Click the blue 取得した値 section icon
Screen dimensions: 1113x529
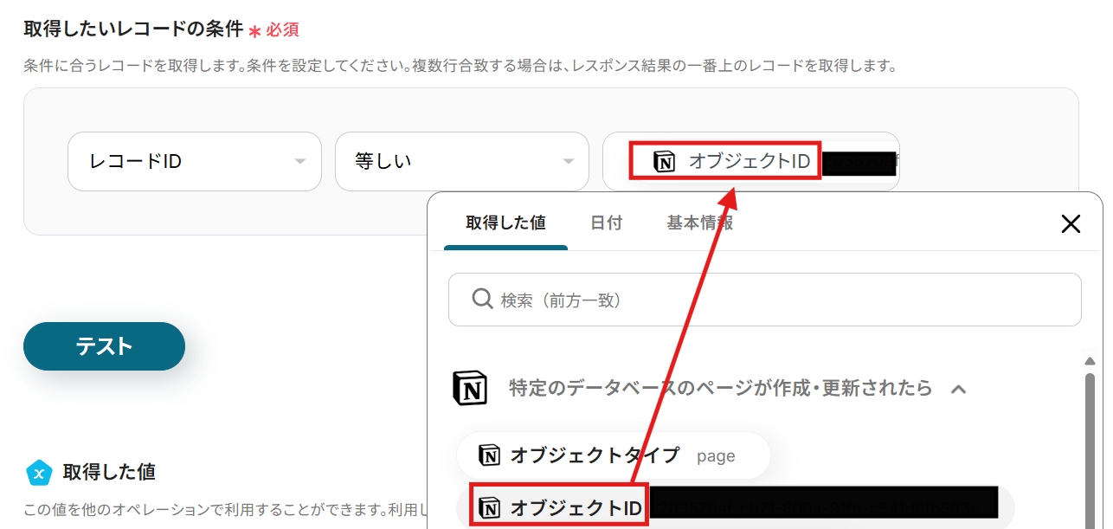[x=39, y=473]
